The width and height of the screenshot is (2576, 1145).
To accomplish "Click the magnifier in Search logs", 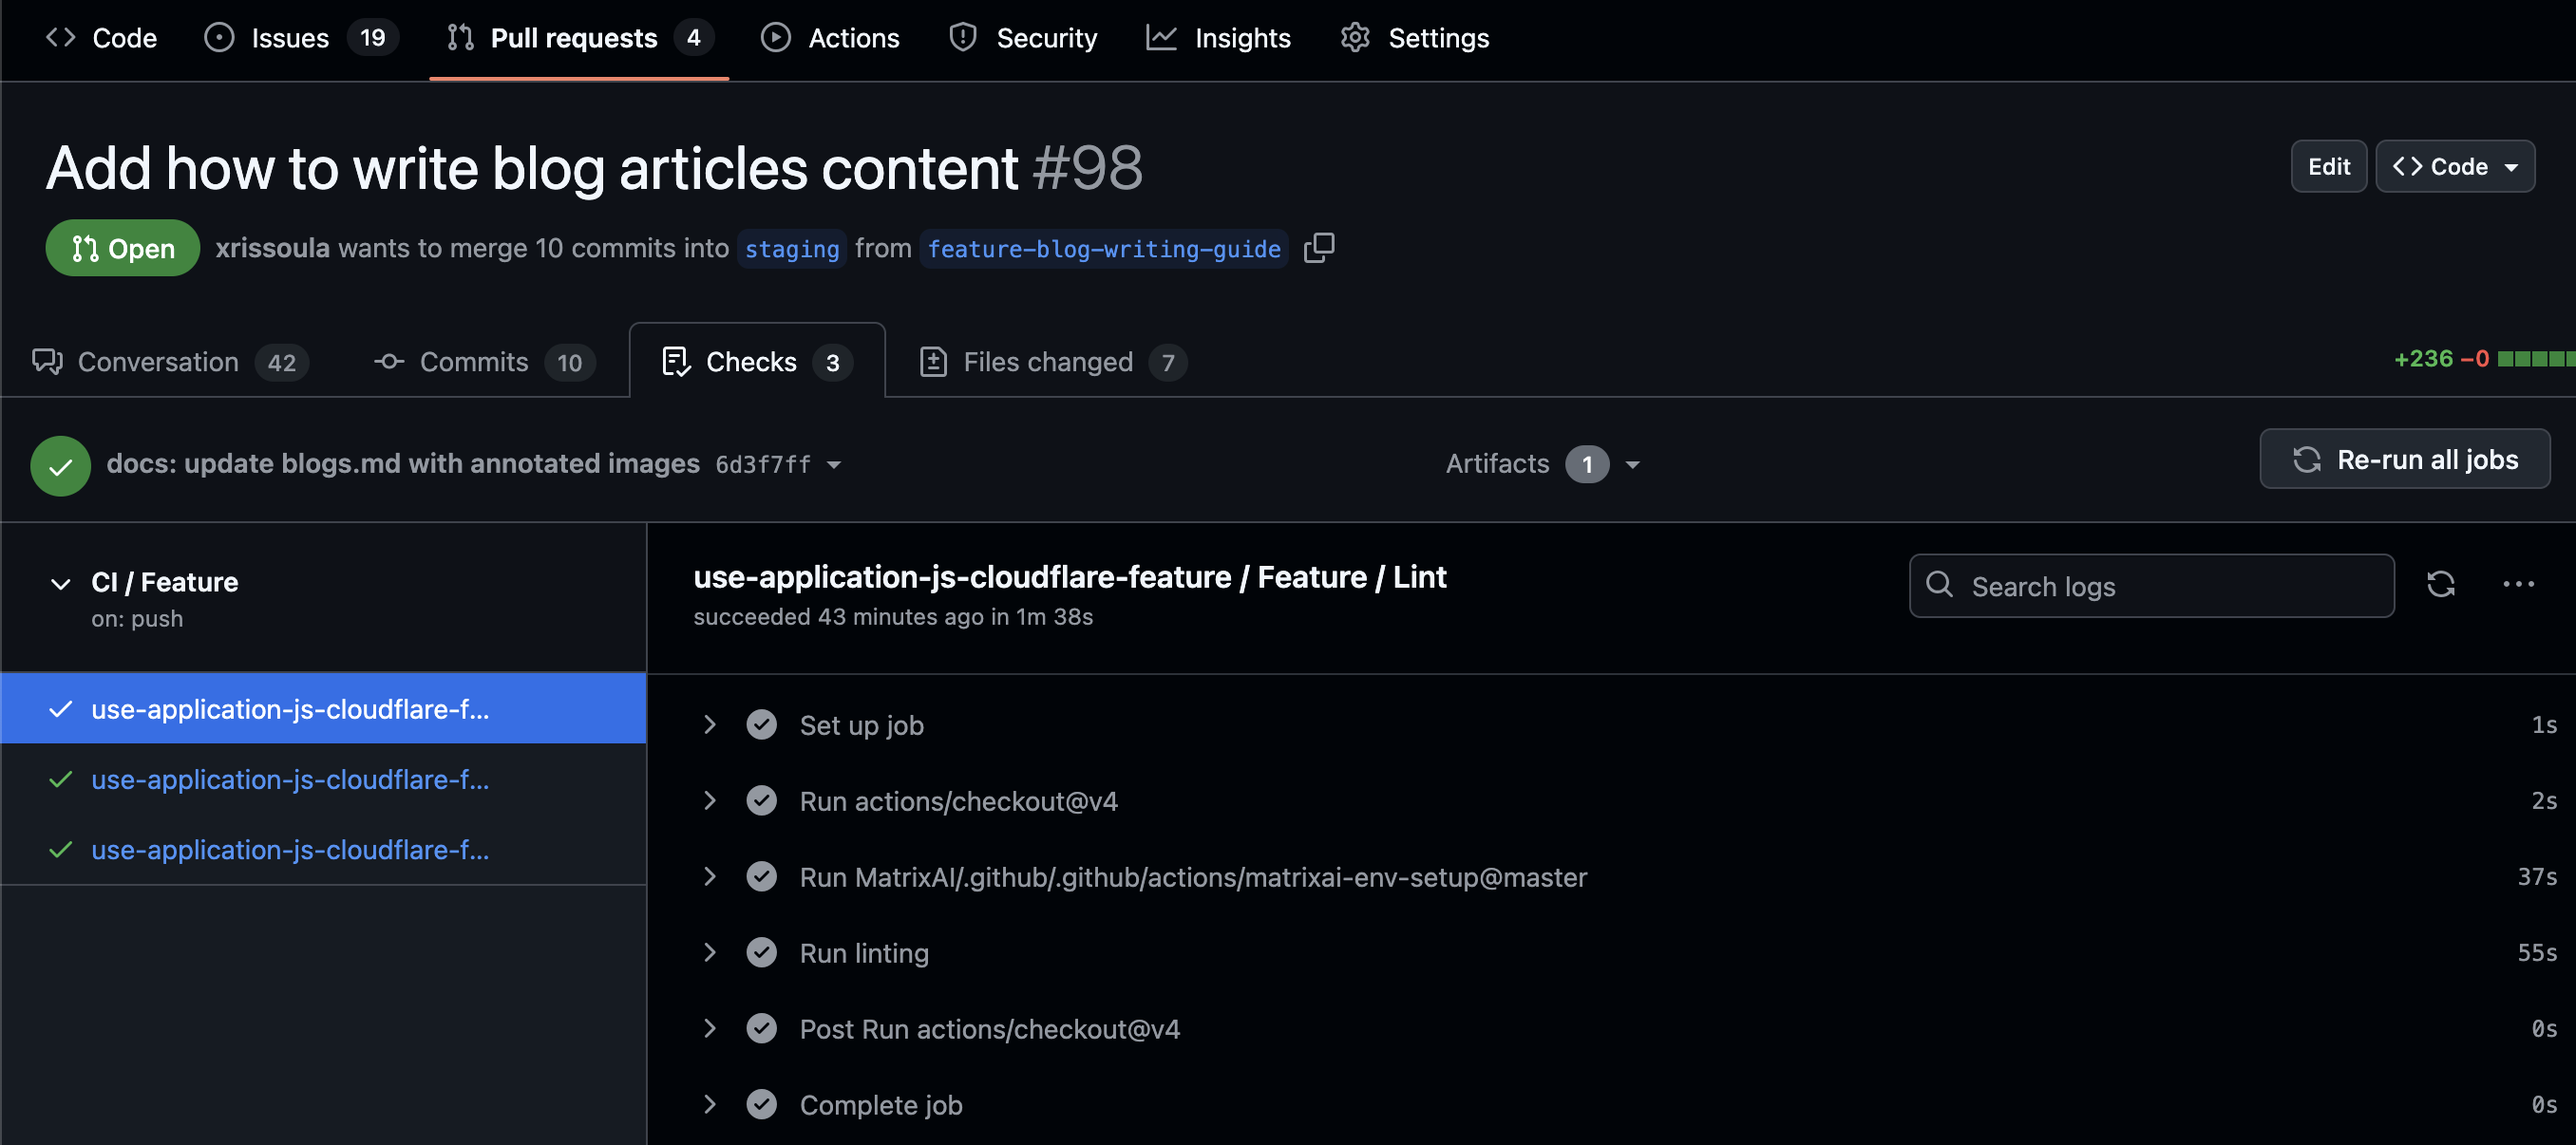I will [1941, 586].
